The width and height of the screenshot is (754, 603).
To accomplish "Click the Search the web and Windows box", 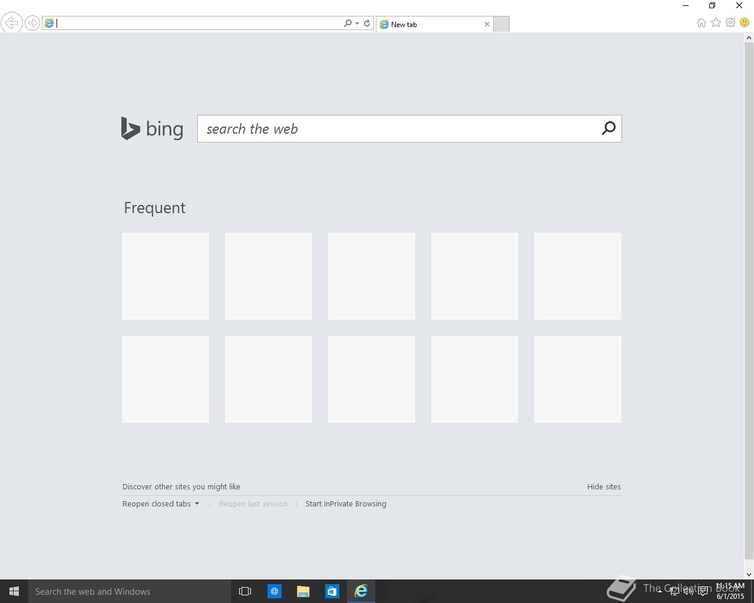I will tap(130, 591).
